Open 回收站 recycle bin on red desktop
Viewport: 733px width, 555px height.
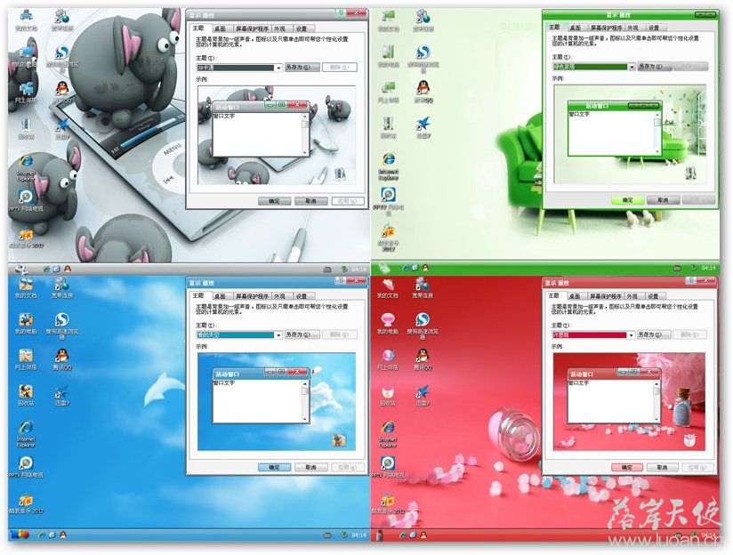pyautogui.click(x=388, y=390)
